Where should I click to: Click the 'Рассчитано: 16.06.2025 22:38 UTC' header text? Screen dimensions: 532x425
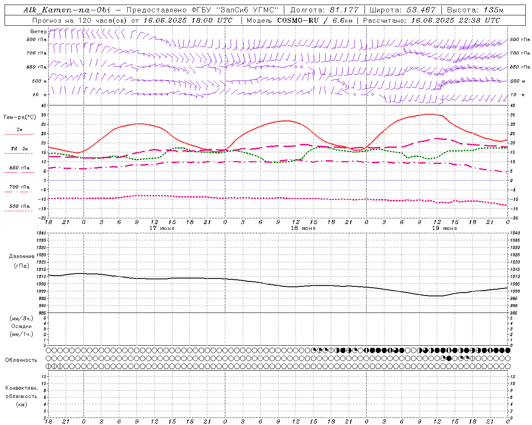point(431,20)
